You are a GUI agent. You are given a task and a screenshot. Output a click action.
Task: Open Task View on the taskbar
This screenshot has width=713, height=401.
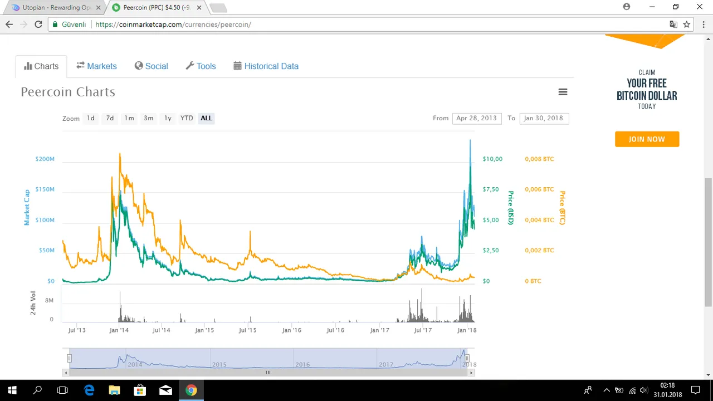62,390
